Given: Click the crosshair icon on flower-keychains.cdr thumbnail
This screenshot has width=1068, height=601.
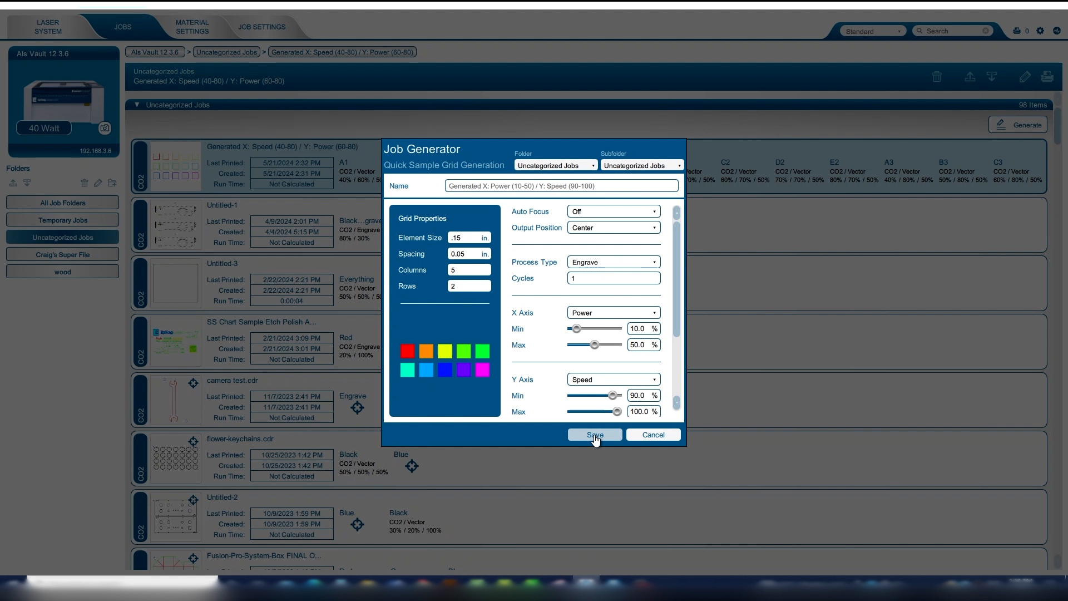Looking at the screenshot, I should (x=193, y=441).
